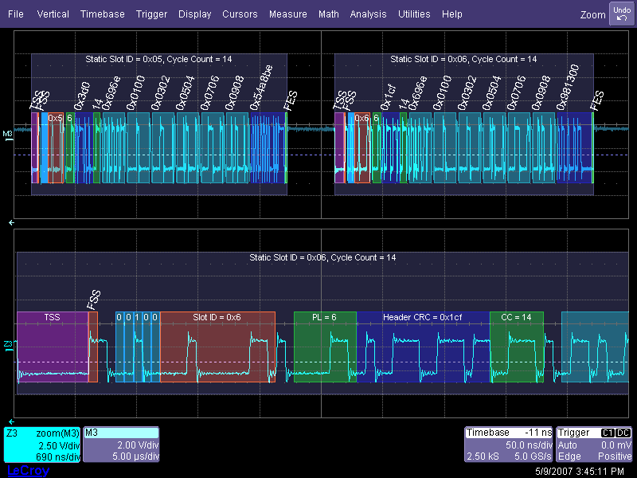This screenshot has width=637, height=478.
Task: Click the Undo button
Action: pos(621,14)
